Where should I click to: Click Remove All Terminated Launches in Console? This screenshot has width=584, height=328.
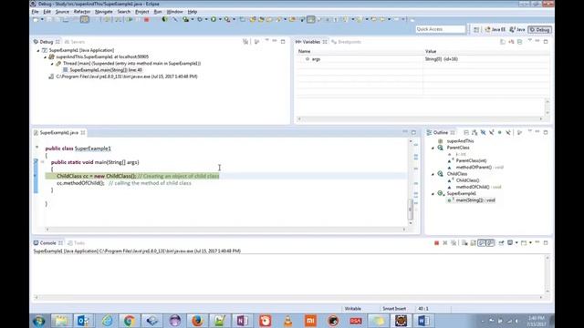pos(454,243)
